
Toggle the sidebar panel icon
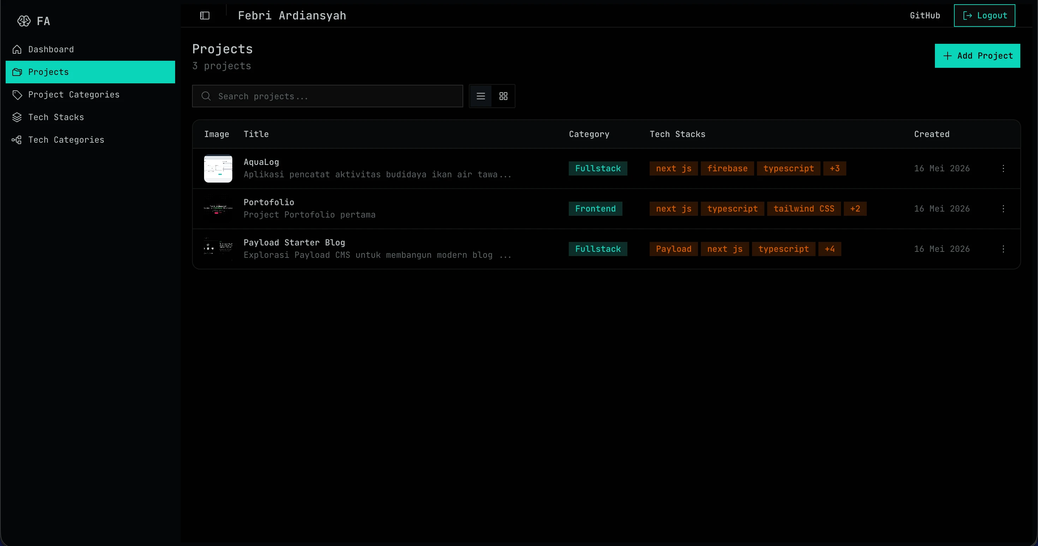(205, 16)
